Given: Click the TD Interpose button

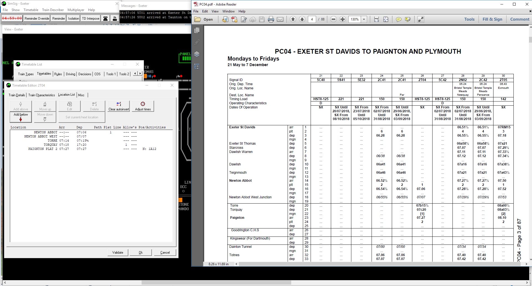Looking at the screenshot, I should click(91, 19).
